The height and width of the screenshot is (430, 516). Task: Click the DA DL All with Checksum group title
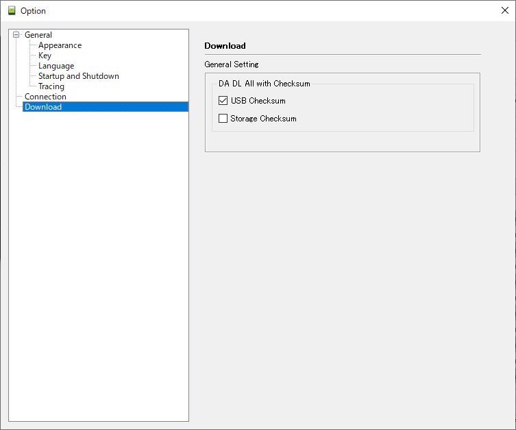point(265,84)
